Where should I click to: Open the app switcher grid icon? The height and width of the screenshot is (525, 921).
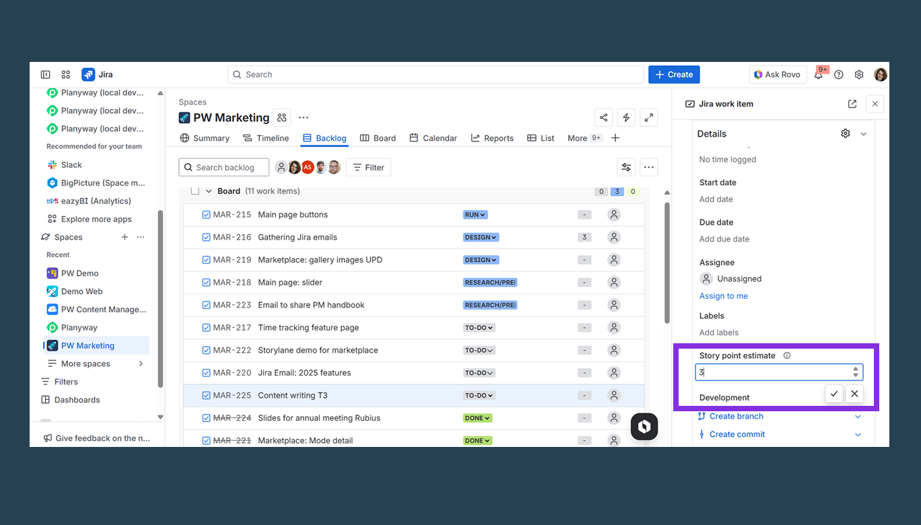[65, 74]
